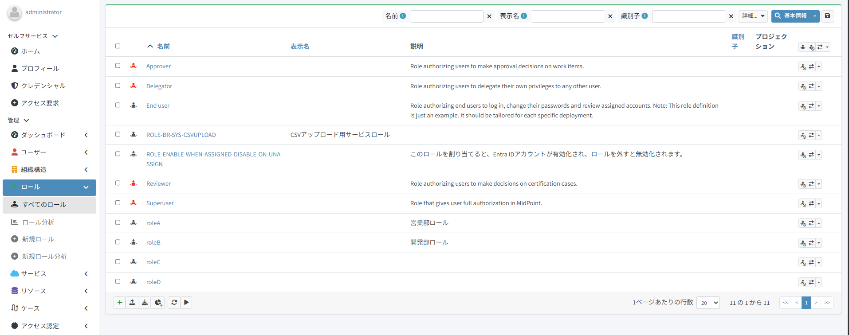849x335 pixels.
Task: Open the roleD role link
Action: (x=153, y=282)
